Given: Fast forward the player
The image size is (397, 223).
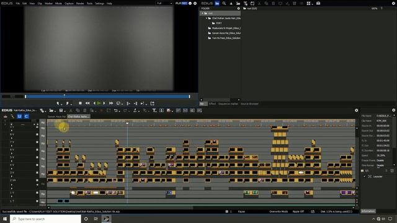Looking at the screenshot, I should 111,103.
